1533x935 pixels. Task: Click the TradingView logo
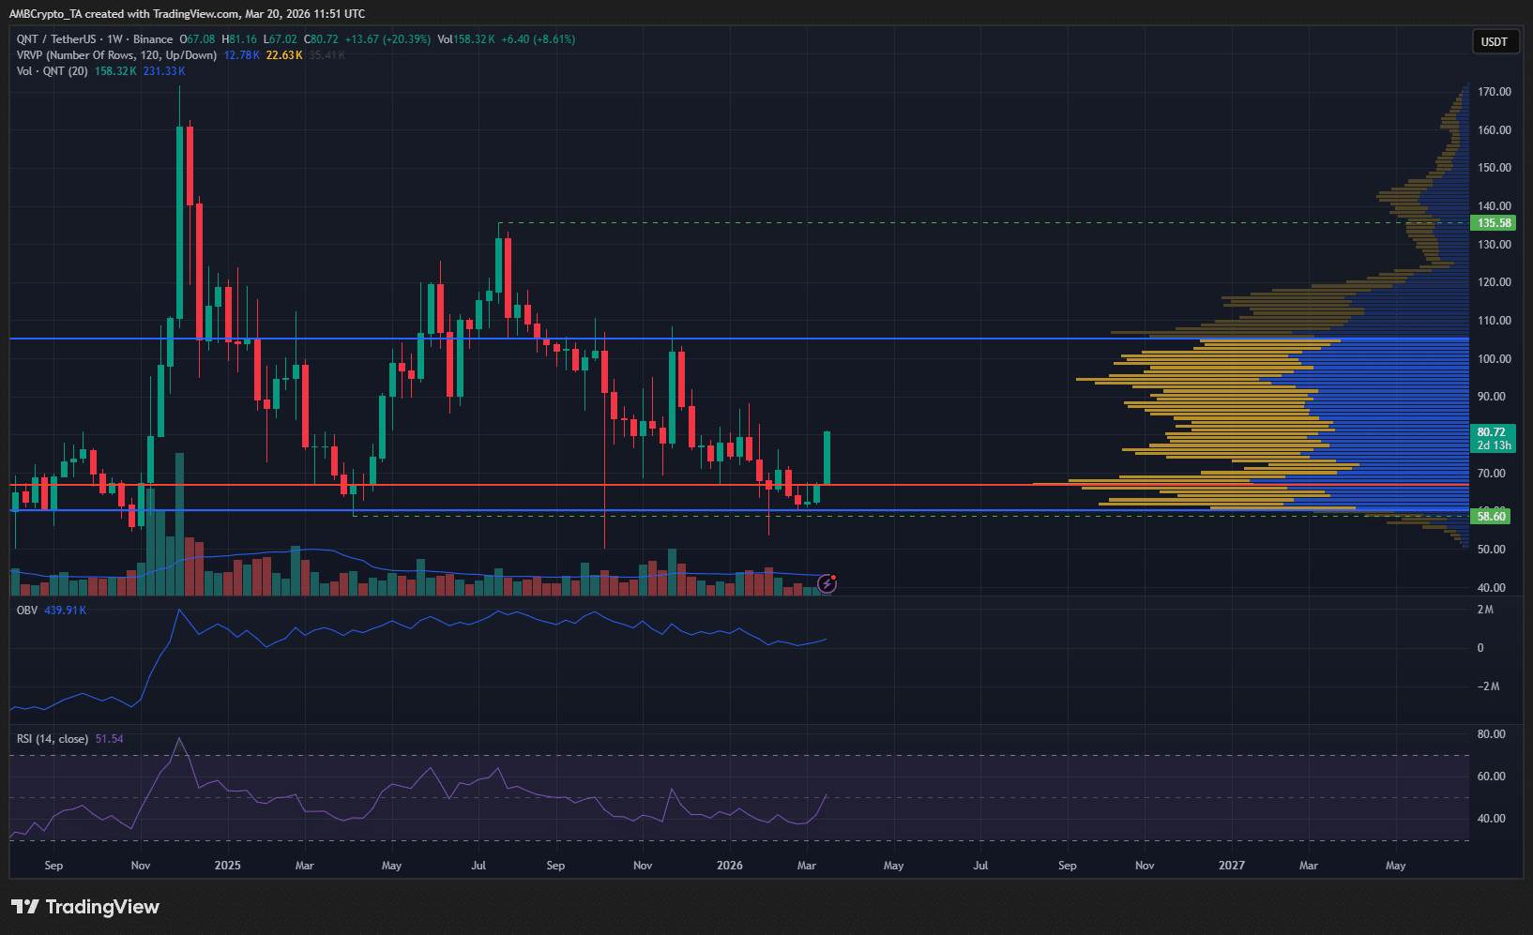point(85,907)
